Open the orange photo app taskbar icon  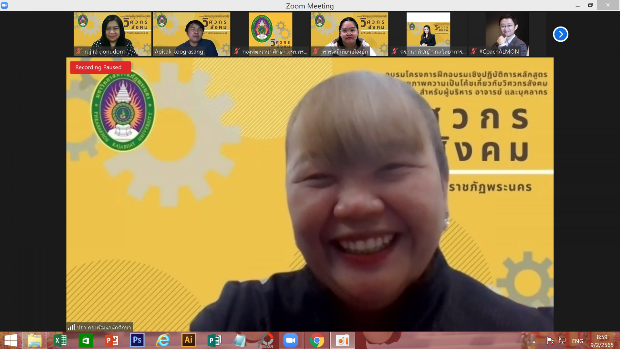coord(342,341)
